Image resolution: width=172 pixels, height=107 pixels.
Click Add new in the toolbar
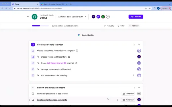(x=134, y=26)
